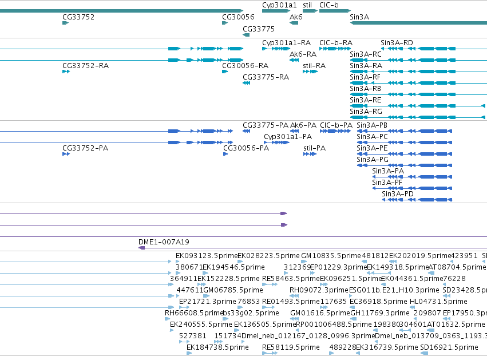Select EST GM10835.5prime

pyautogui.click(x=331, y=256)
